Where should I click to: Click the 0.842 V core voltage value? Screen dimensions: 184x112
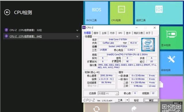click(x=131, y=50)
